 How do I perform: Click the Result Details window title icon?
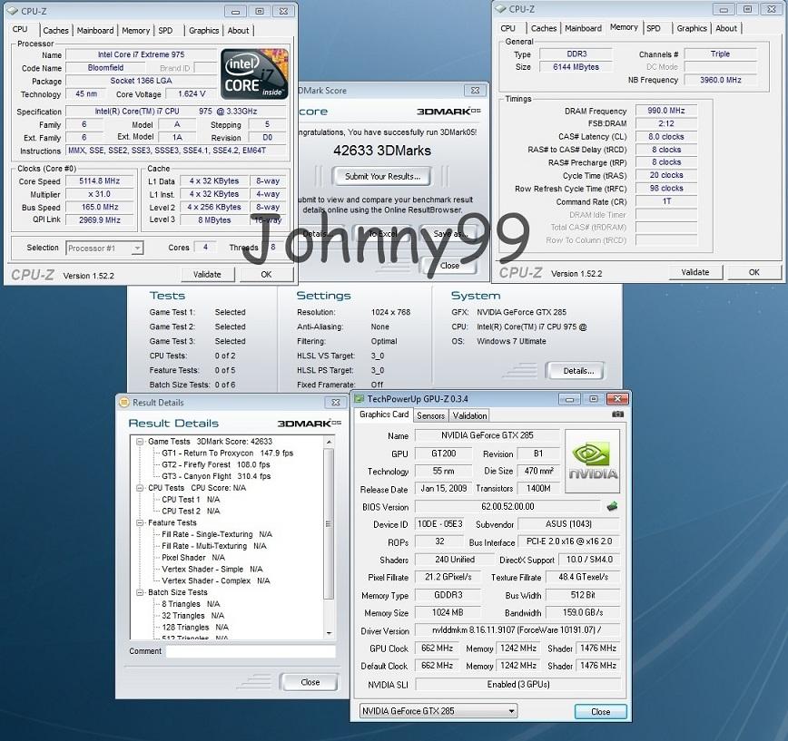click(123, 402)
